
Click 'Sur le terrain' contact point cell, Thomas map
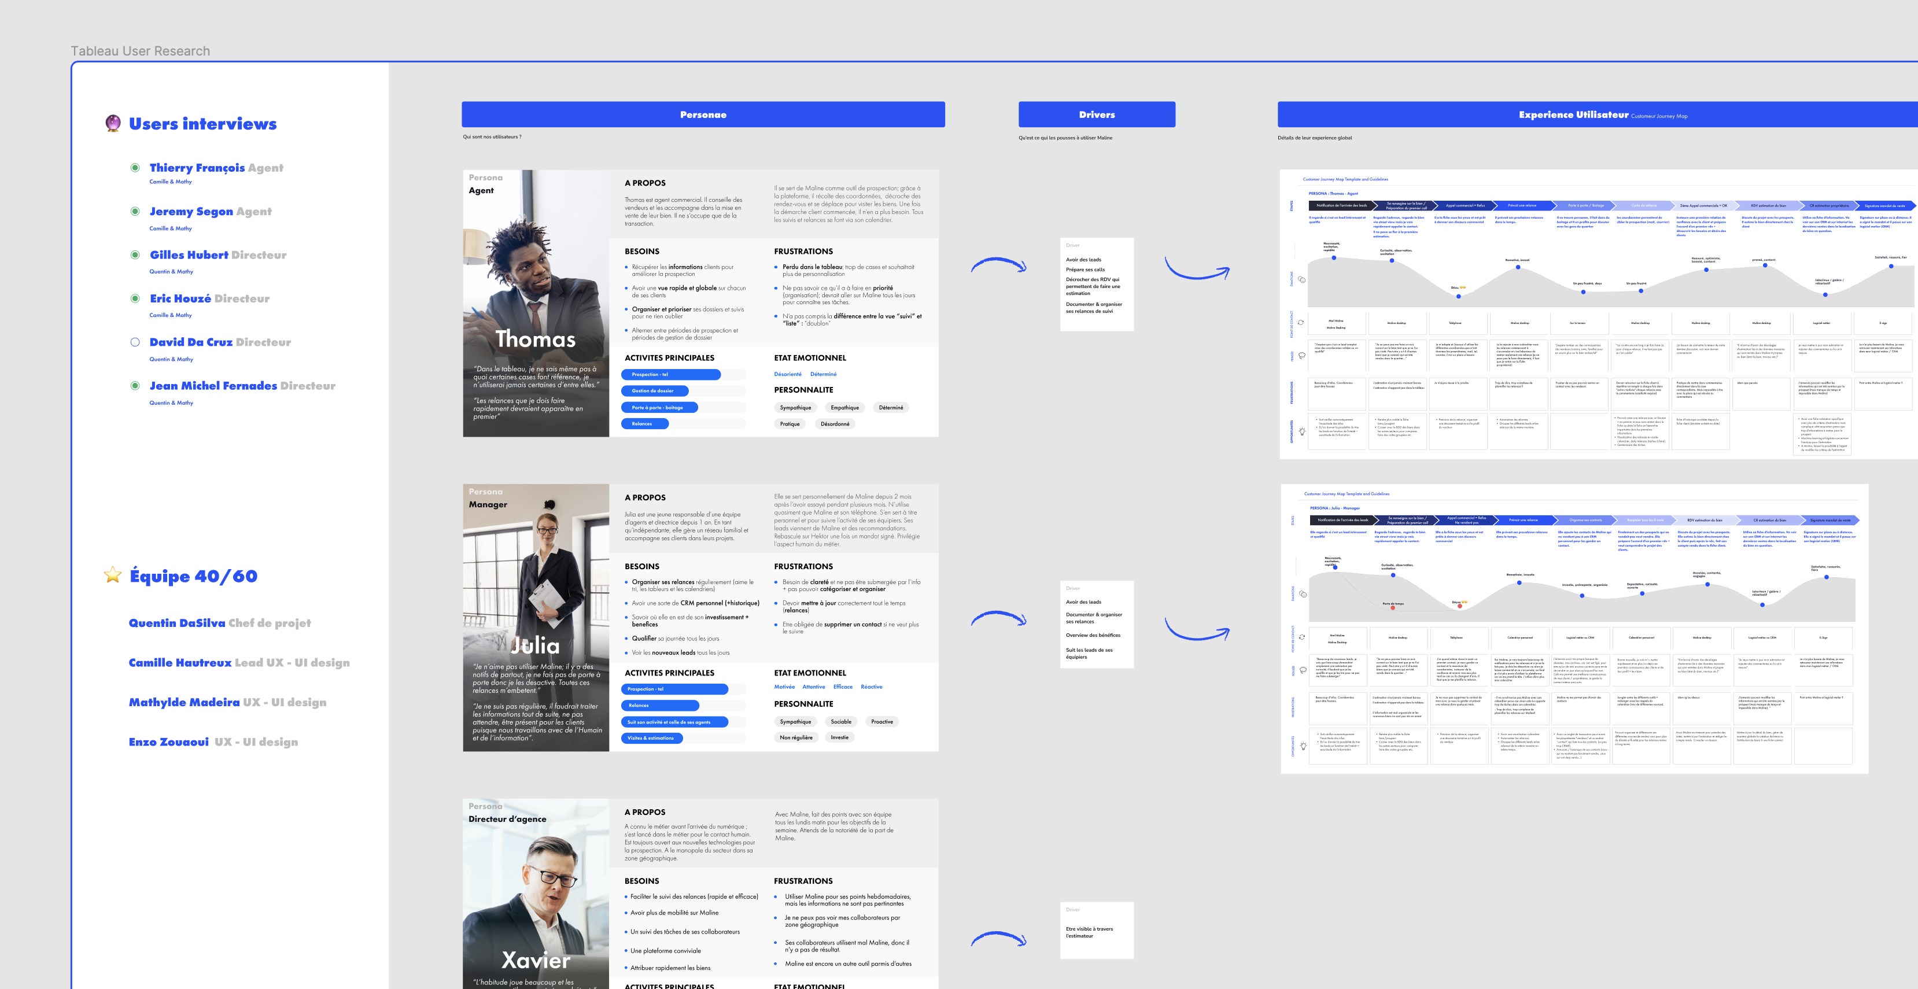coord(1579,323)
